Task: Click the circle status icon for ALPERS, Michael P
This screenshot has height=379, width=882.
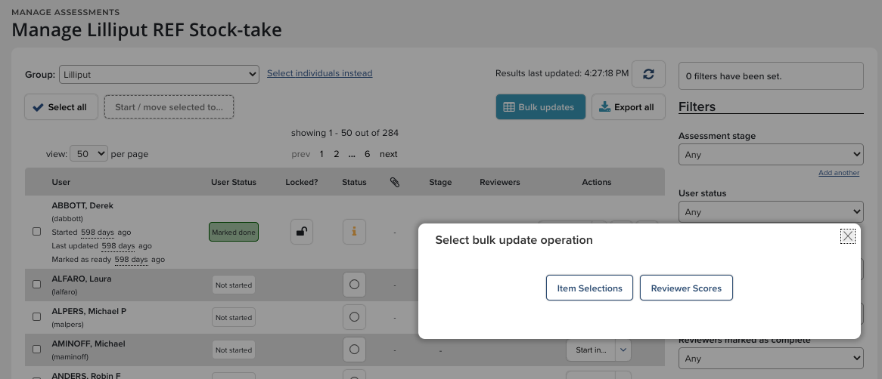Action: tap(354, 317)
